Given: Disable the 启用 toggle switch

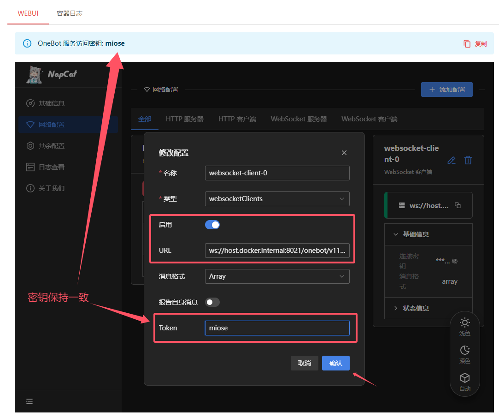Looking at the screenshot, I should (x=212, y=225).
